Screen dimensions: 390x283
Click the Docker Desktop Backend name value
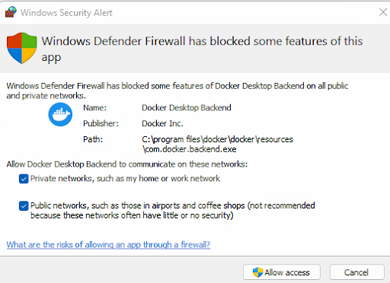pos(187,108)
